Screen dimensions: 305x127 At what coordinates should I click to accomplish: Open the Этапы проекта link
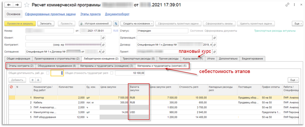click(x=90, y=14)
